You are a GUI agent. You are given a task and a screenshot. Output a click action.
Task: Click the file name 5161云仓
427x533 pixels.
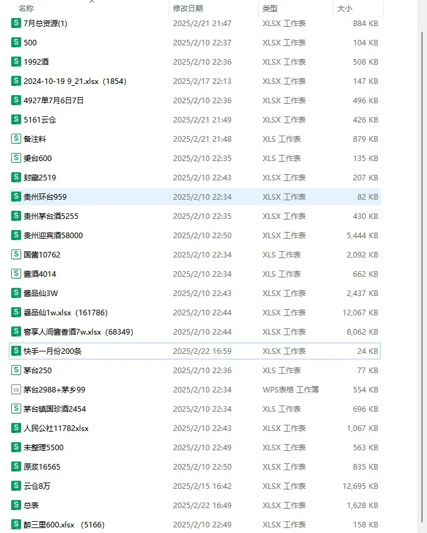pyautogui.click(x=39, y=119)
